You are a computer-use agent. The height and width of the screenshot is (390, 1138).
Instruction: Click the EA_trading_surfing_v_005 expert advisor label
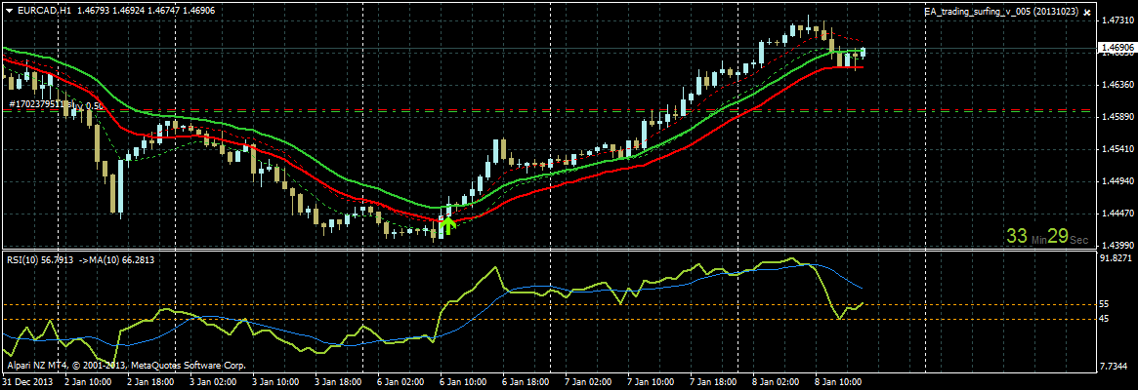tap(1001, 13)
